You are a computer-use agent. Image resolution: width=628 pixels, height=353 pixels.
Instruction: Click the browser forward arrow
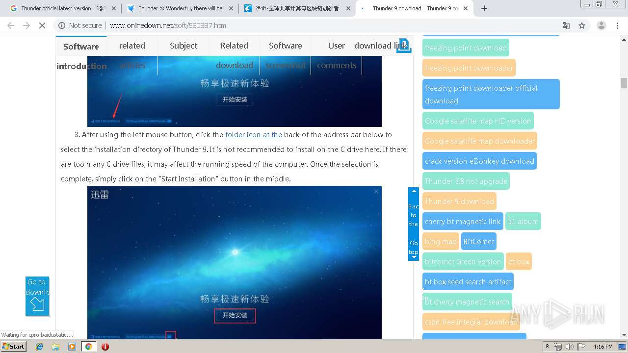[x=26, y=25]
